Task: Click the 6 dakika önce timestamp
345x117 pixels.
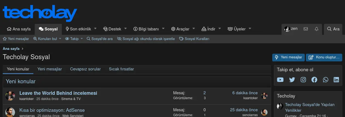Action: [245, 93]
